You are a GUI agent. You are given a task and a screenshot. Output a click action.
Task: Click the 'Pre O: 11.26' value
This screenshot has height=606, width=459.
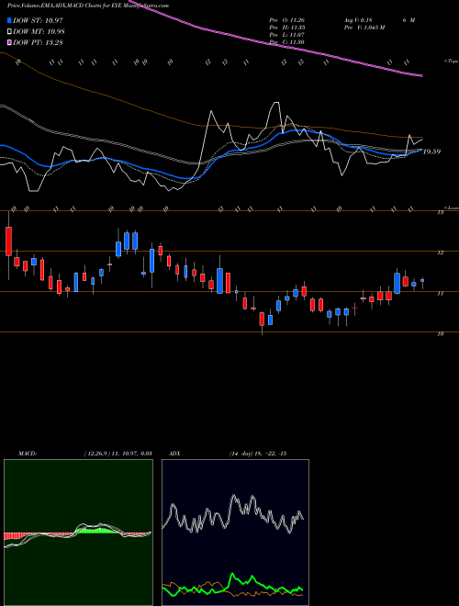point(287,20)
